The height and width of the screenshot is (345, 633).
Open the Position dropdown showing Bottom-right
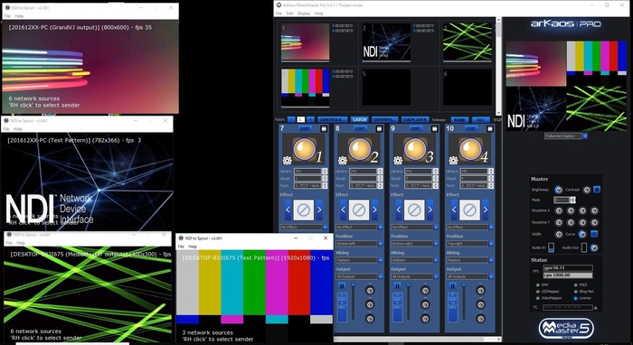(414, 244)
